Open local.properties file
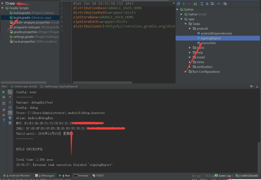 33,42
